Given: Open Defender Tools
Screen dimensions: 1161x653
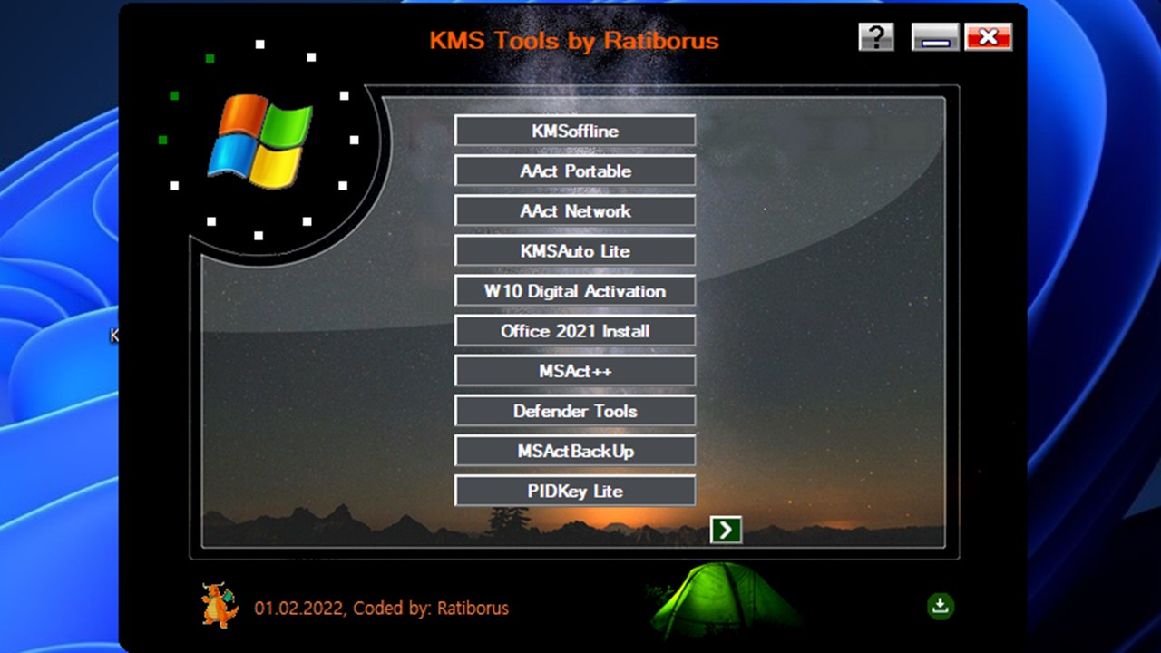Looking at the screenshot, I should 575,411.
